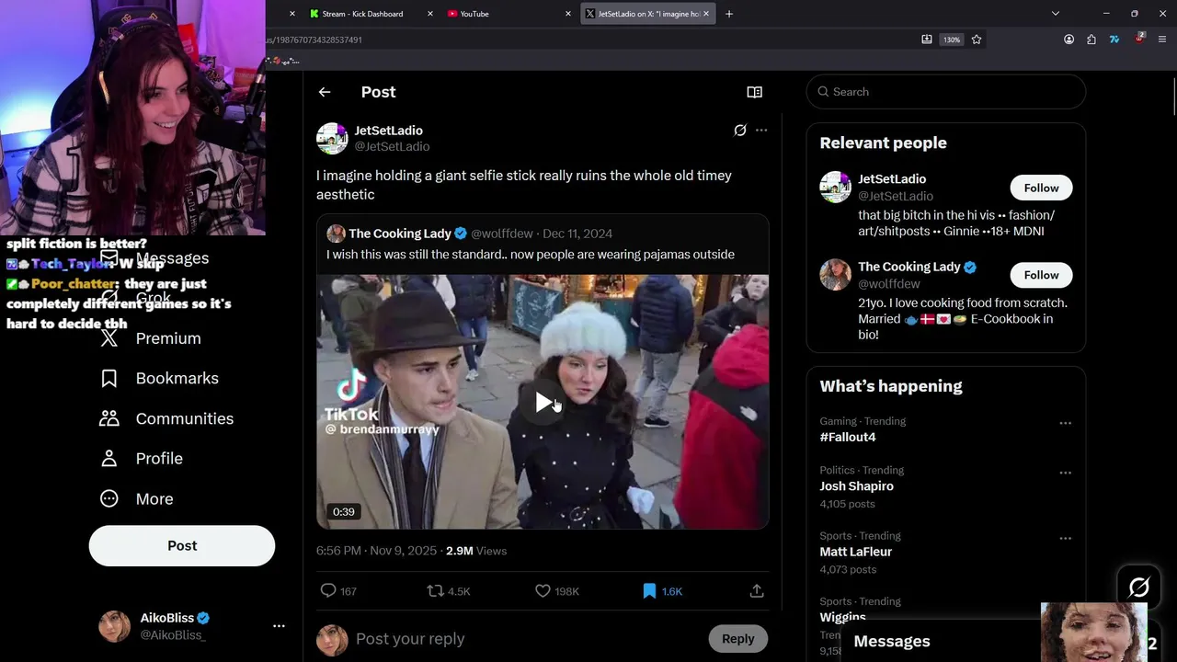The height and width of the screenshot is (662, 1177).
Task: Toggle bookmark on the post showing 1.6K
Action: pyautogui.click(x=650, y=591)
